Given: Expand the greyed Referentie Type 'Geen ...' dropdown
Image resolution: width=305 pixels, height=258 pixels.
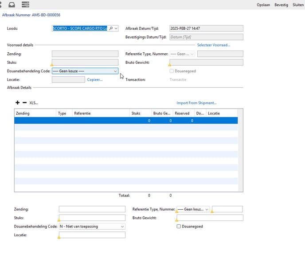Looking at the screenshot, I should click(x=182, y=54).
